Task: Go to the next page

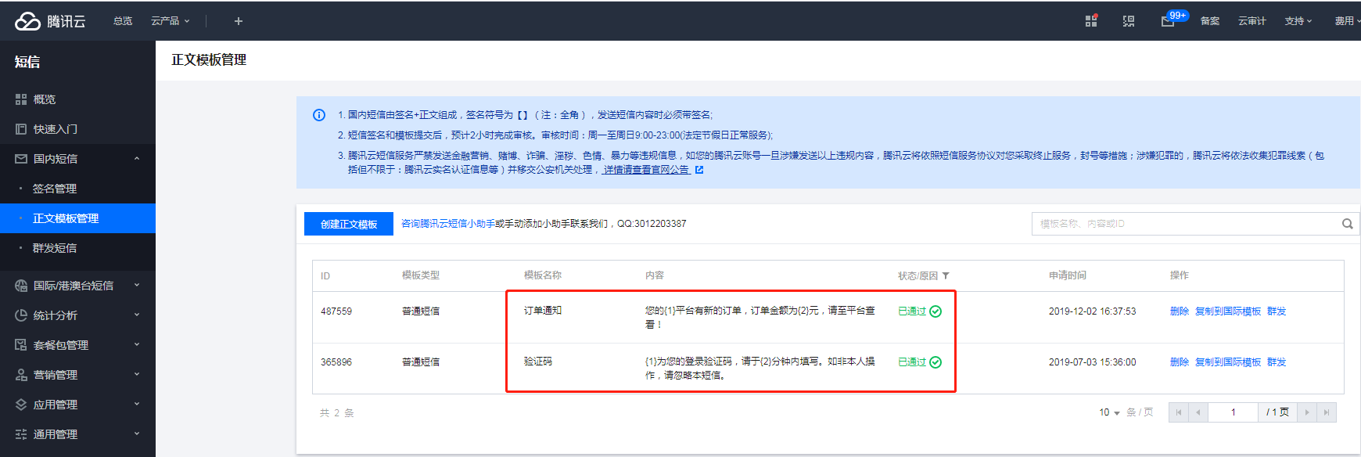Action: [1307, 412]
